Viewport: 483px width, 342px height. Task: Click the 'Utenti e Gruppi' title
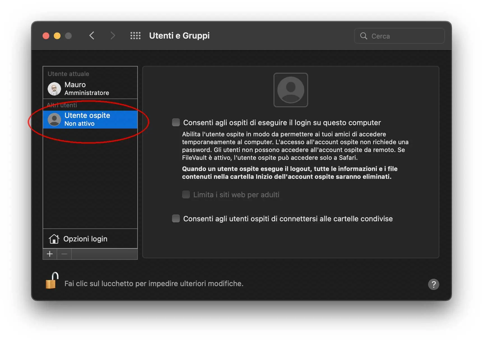click(x=179, y=35)
